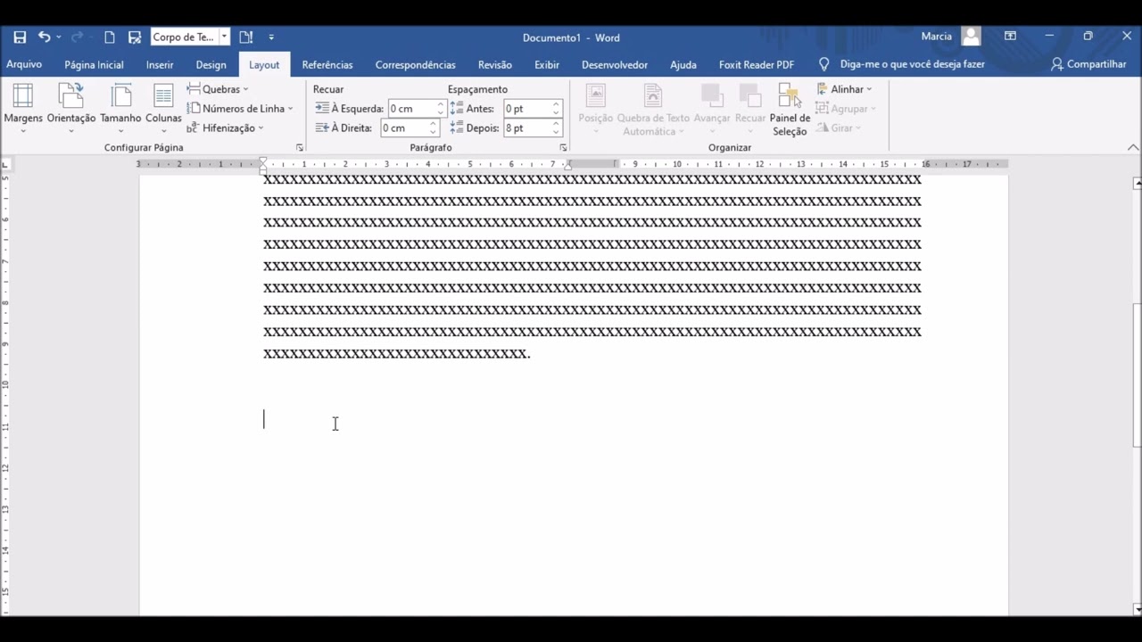The width and height of the screenshot is (1142, 642).
Task: Click the last line ending with period
Action: pyautogui.click(x=397, y=354)
